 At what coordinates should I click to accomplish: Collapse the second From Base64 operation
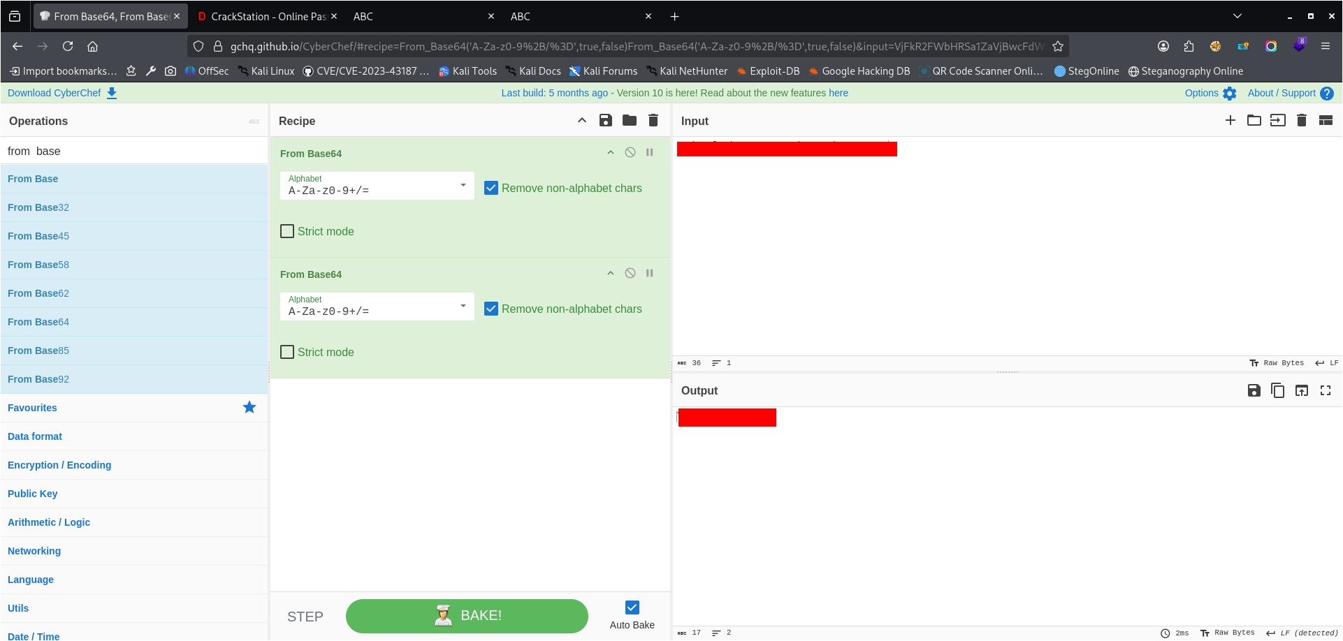(x=610, y=273)
